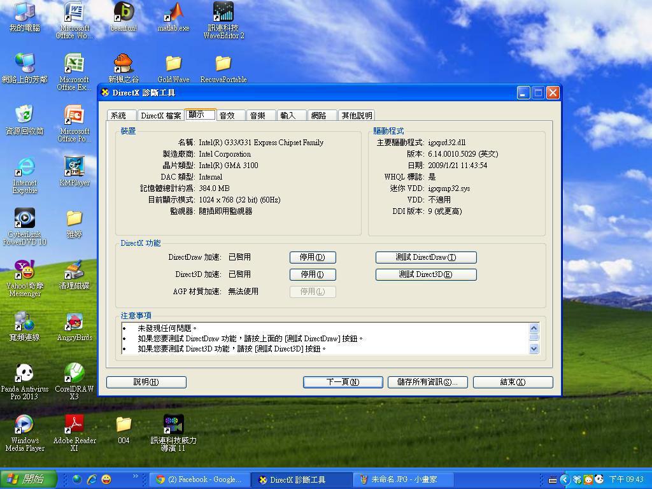Open Adobe Reader XI shortcut
652x489 pixels.
point(74,426)
